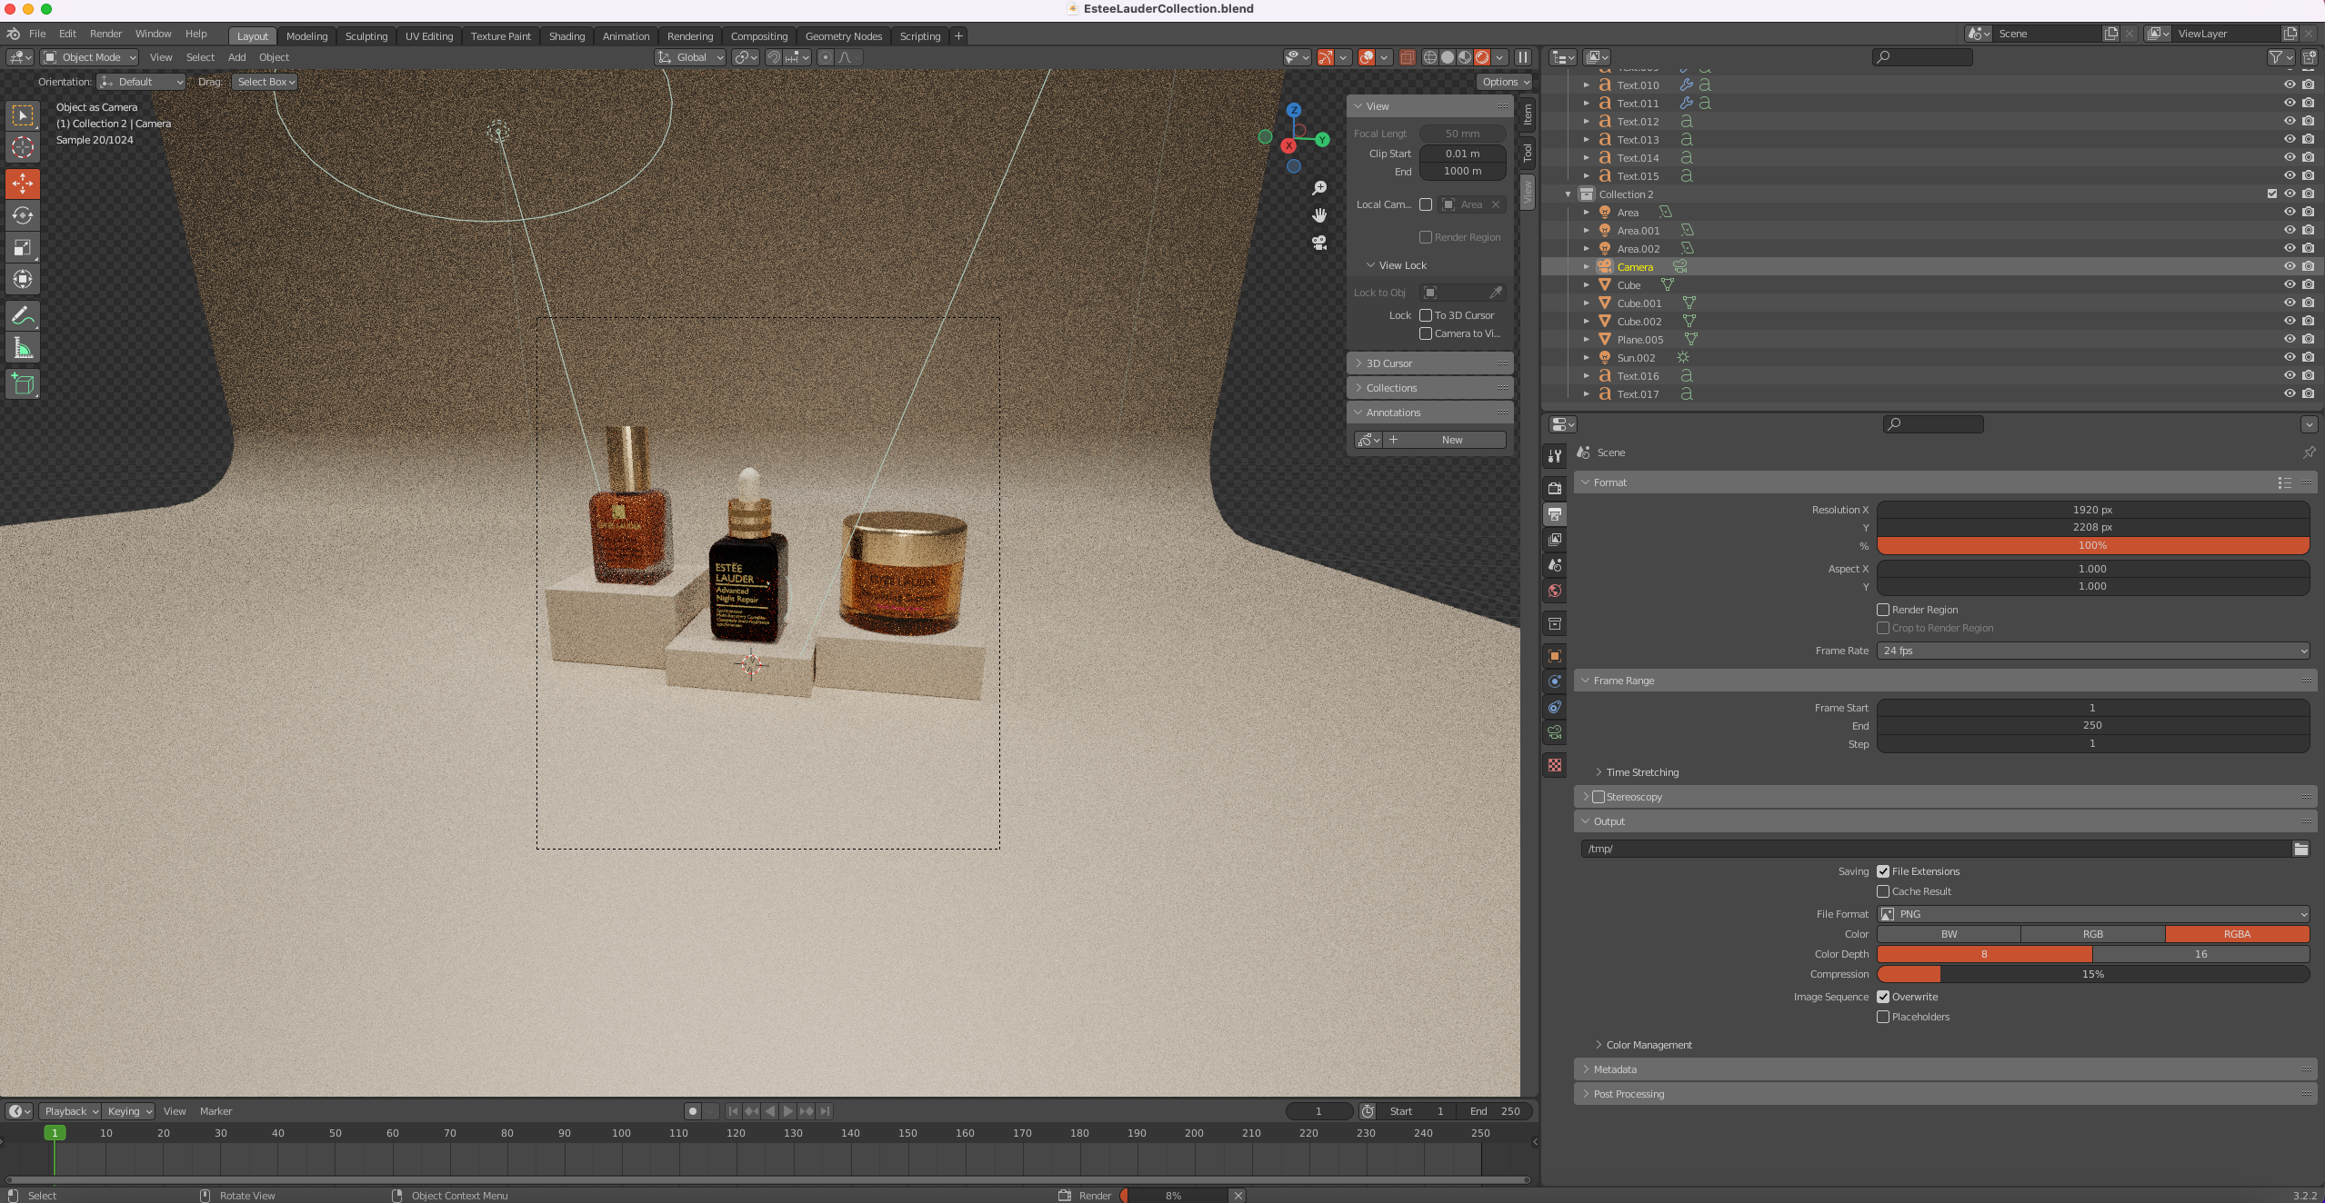The height and width of the screenshot is (1203, 2325).
Task: Select the Measure tool
Action: tap(23, 349)
